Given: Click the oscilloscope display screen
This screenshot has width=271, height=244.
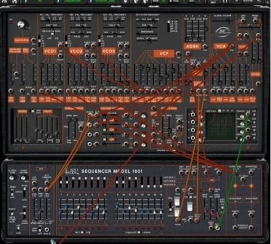Looking at the screenshot, I should (x=220, y=127).
